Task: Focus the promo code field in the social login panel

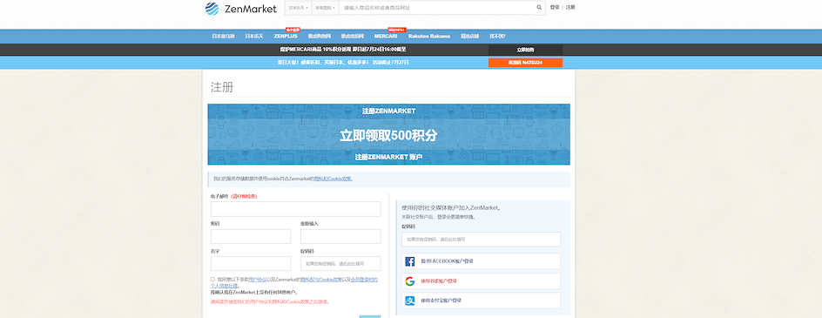Action: tap(482, 240)
